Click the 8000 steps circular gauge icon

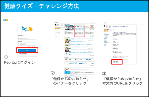(x=76, y=63)
